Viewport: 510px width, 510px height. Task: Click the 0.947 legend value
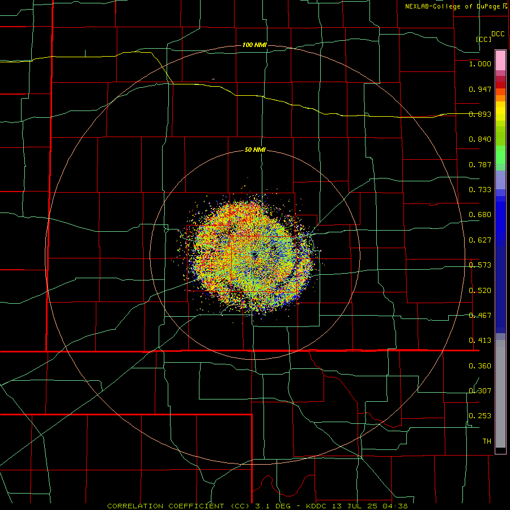(x=480, y=89)
